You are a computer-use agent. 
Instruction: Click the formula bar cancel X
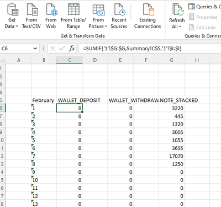52,49
